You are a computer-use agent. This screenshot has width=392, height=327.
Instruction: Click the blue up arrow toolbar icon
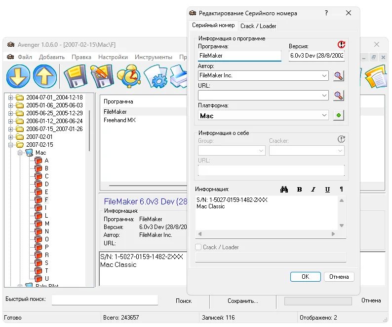point(45,76)
